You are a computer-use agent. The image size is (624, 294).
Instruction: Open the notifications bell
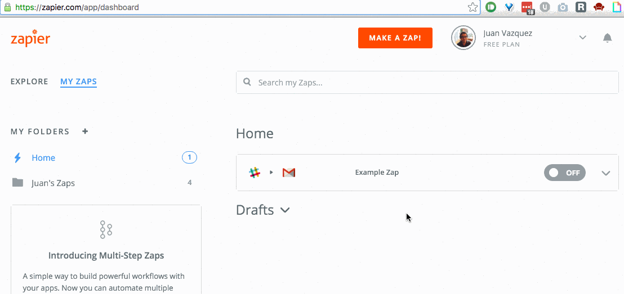607,38
